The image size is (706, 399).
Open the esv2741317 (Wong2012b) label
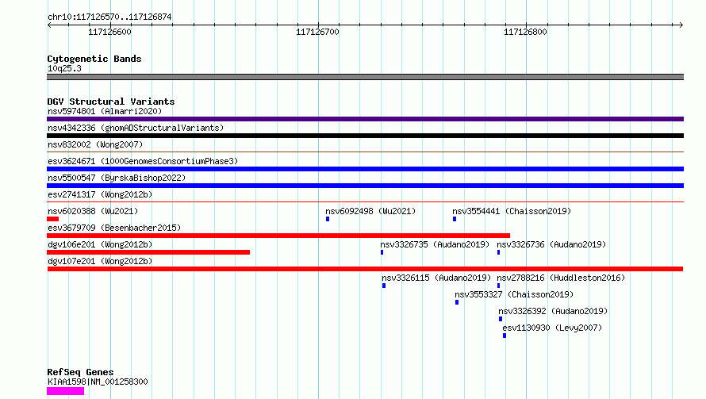(x=100, y=194)
